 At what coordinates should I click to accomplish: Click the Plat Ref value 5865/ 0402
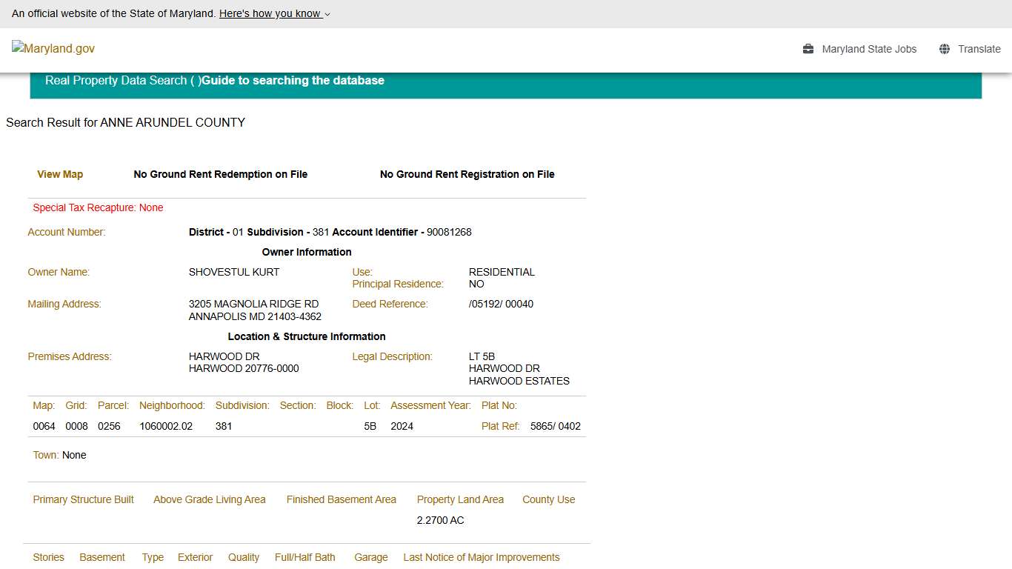click(555, 426)
